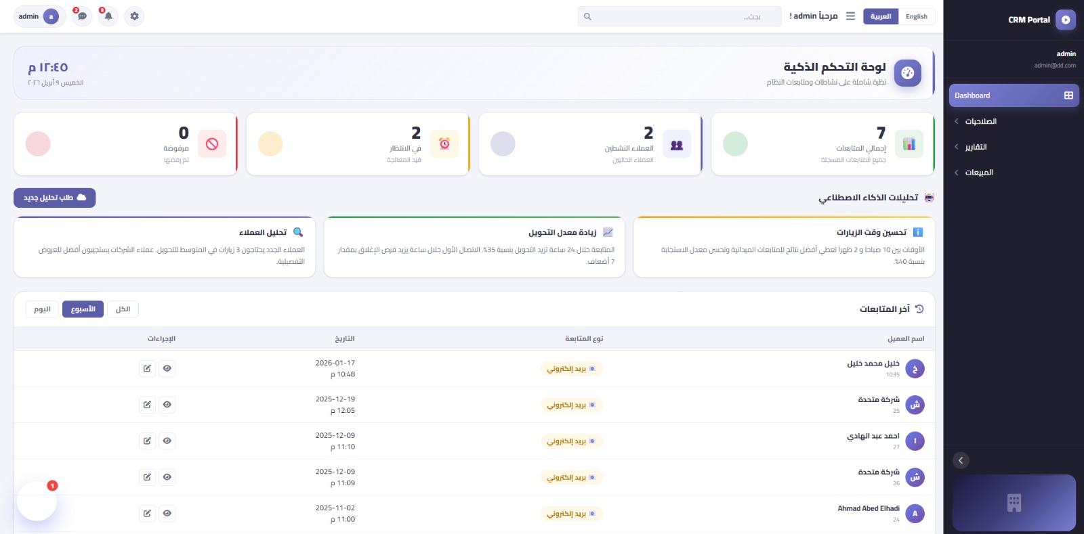Edit the 2026-01-17 follow-up row

147,368
